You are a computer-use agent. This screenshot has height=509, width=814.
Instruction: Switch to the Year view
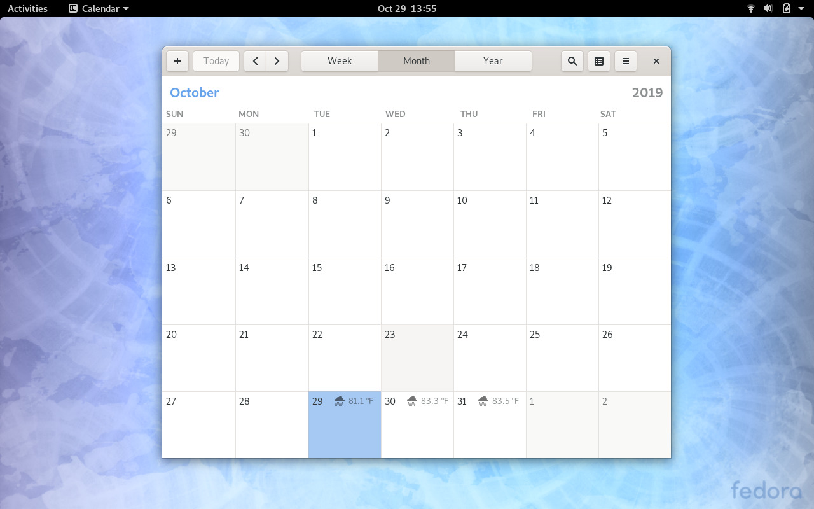pyautogui.click(x=493, y=60)
